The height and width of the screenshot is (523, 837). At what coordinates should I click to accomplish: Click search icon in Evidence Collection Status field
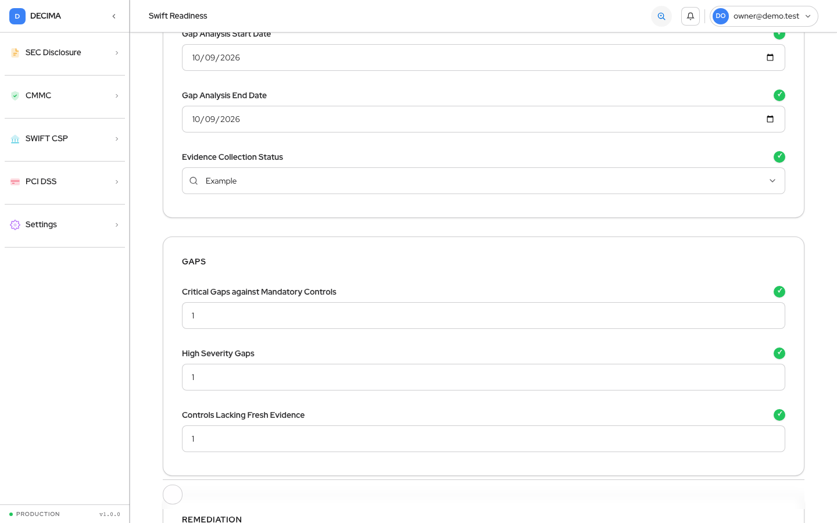194,181
